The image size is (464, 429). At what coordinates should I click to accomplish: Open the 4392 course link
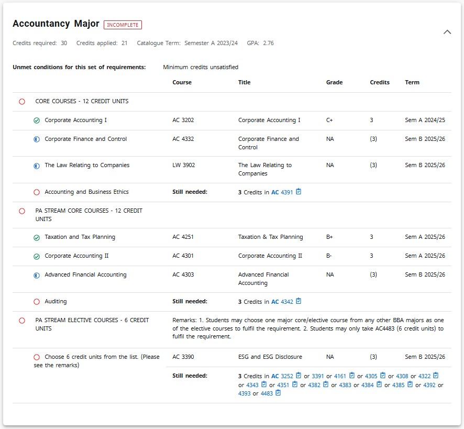click(429, 385)
